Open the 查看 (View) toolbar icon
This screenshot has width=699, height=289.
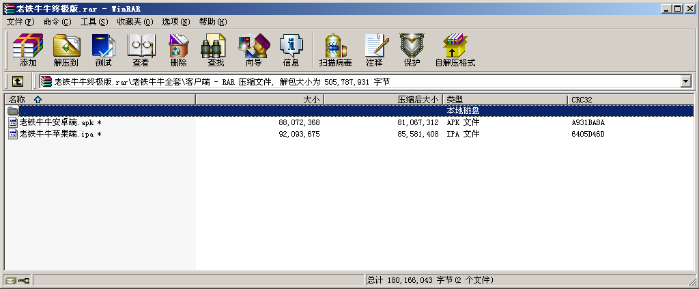[x=141, y=51]
